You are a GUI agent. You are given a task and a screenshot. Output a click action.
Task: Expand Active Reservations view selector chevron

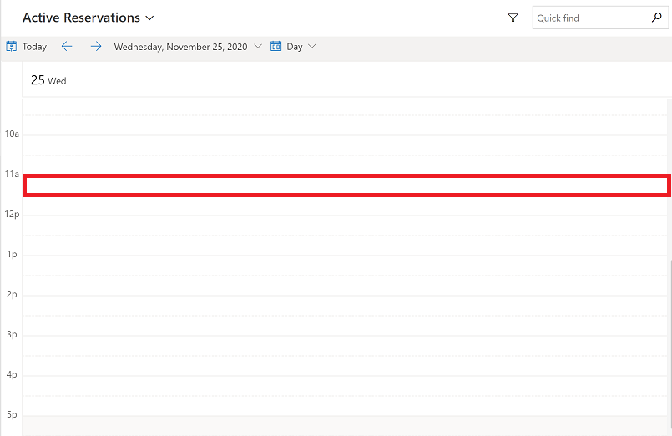149,18
